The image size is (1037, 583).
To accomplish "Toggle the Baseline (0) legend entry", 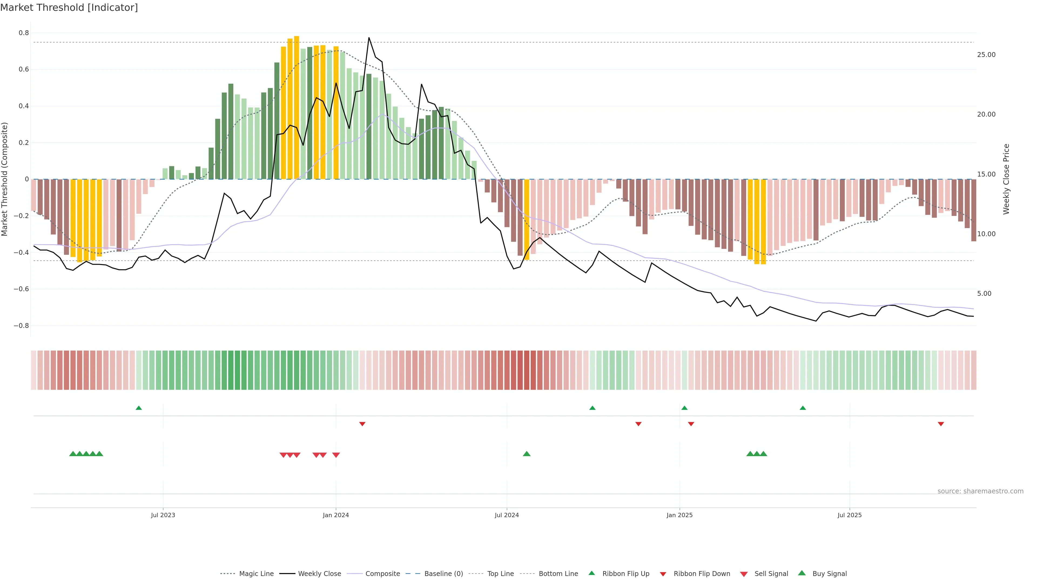I will click(x=443, y=574).
